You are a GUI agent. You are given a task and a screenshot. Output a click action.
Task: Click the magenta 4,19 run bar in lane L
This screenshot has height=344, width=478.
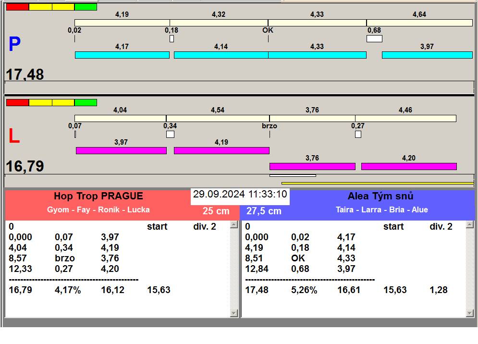pos(221,151)
